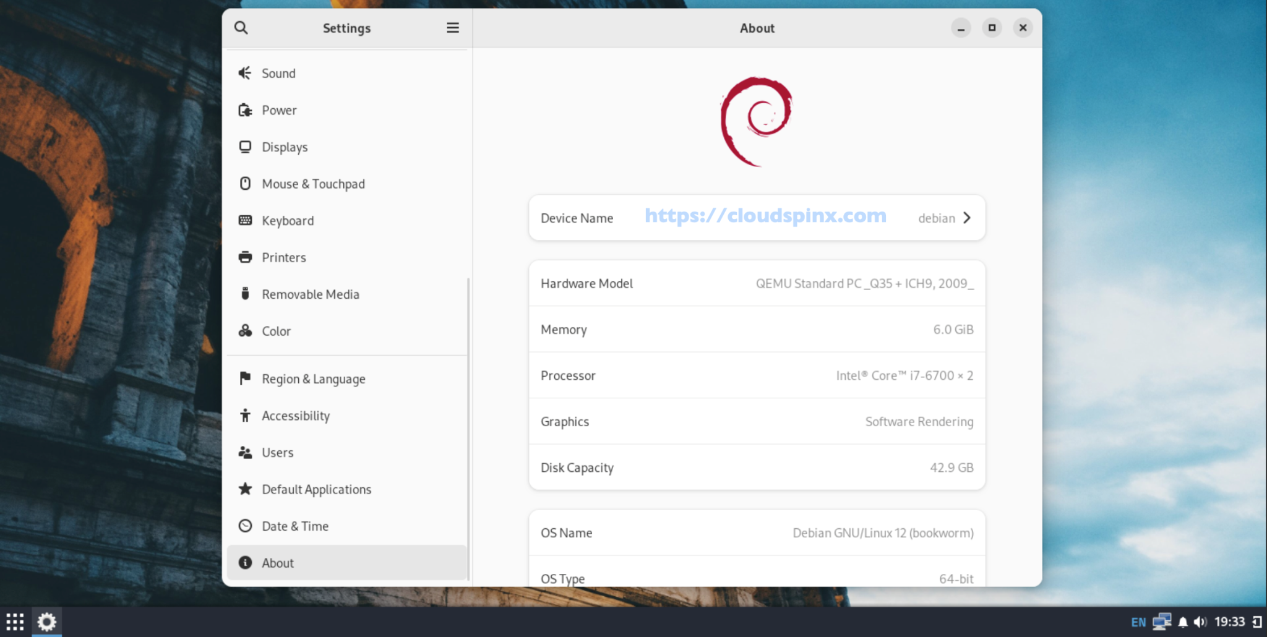Open the search magnifier in Settings

pyautogui.click(x=241, y=28)
